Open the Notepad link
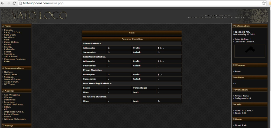This screenshot has height=128, width=271. pos(9,77)
